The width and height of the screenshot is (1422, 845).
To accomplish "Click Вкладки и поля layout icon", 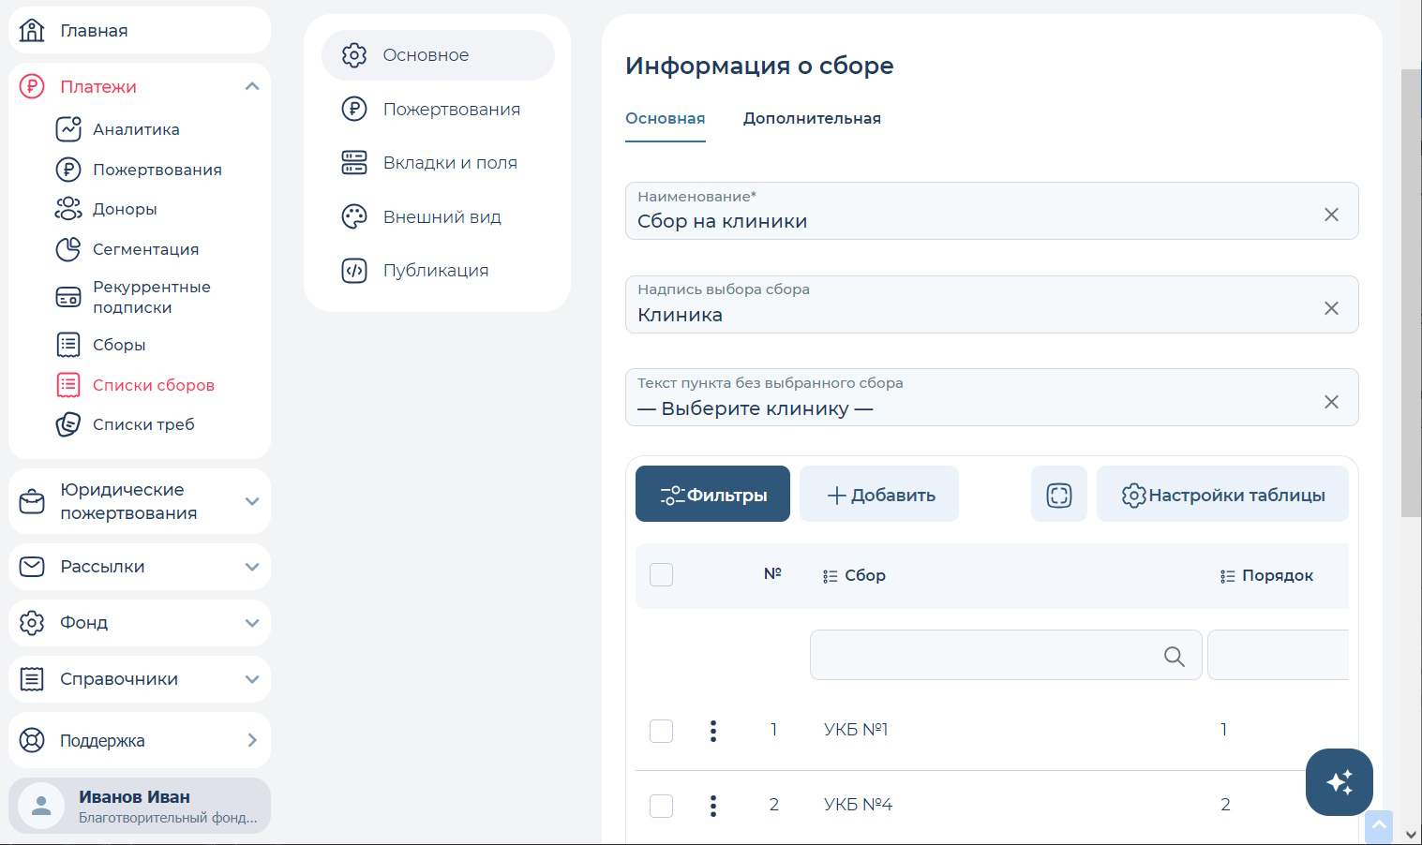I will click(354, 163).
